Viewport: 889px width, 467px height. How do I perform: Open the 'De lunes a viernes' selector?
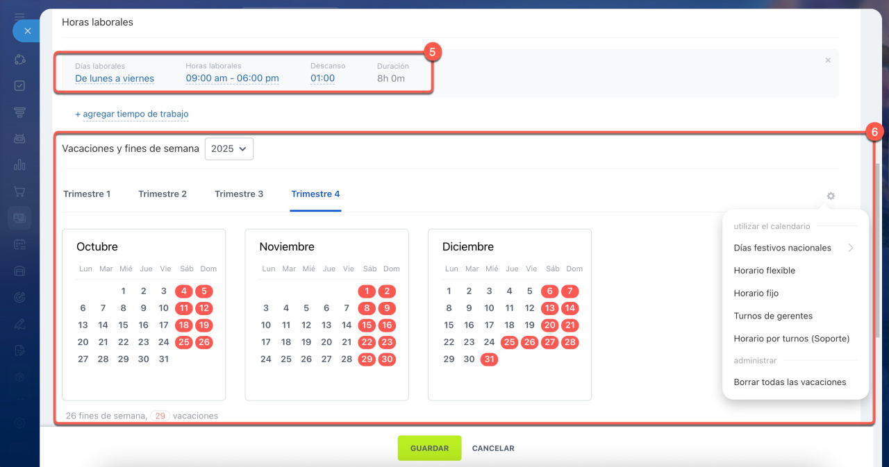(x=115, y=78)
